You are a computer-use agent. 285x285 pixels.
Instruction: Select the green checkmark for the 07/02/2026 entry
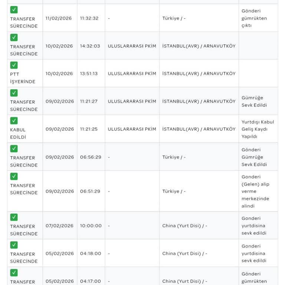[14, 217]
